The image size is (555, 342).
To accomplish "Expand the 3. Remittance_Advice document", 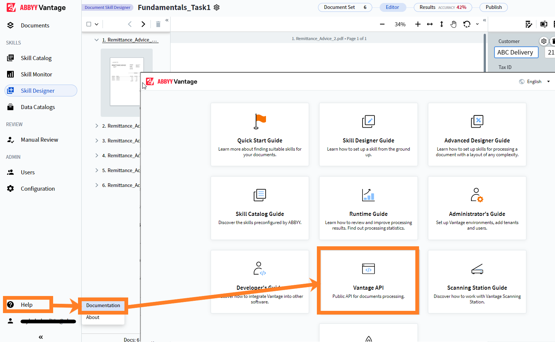I will pyautogui.click(x=96, y=140).
